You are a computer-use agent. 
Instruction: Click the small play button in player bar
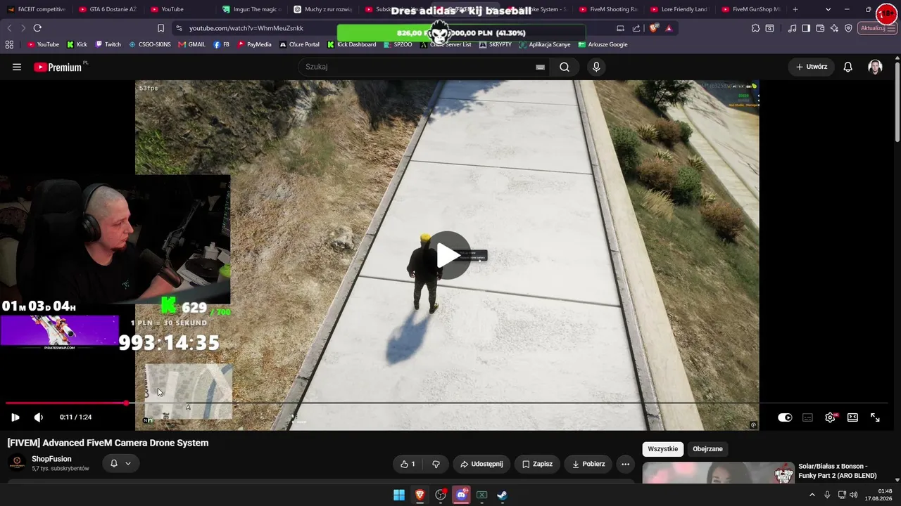15,417
